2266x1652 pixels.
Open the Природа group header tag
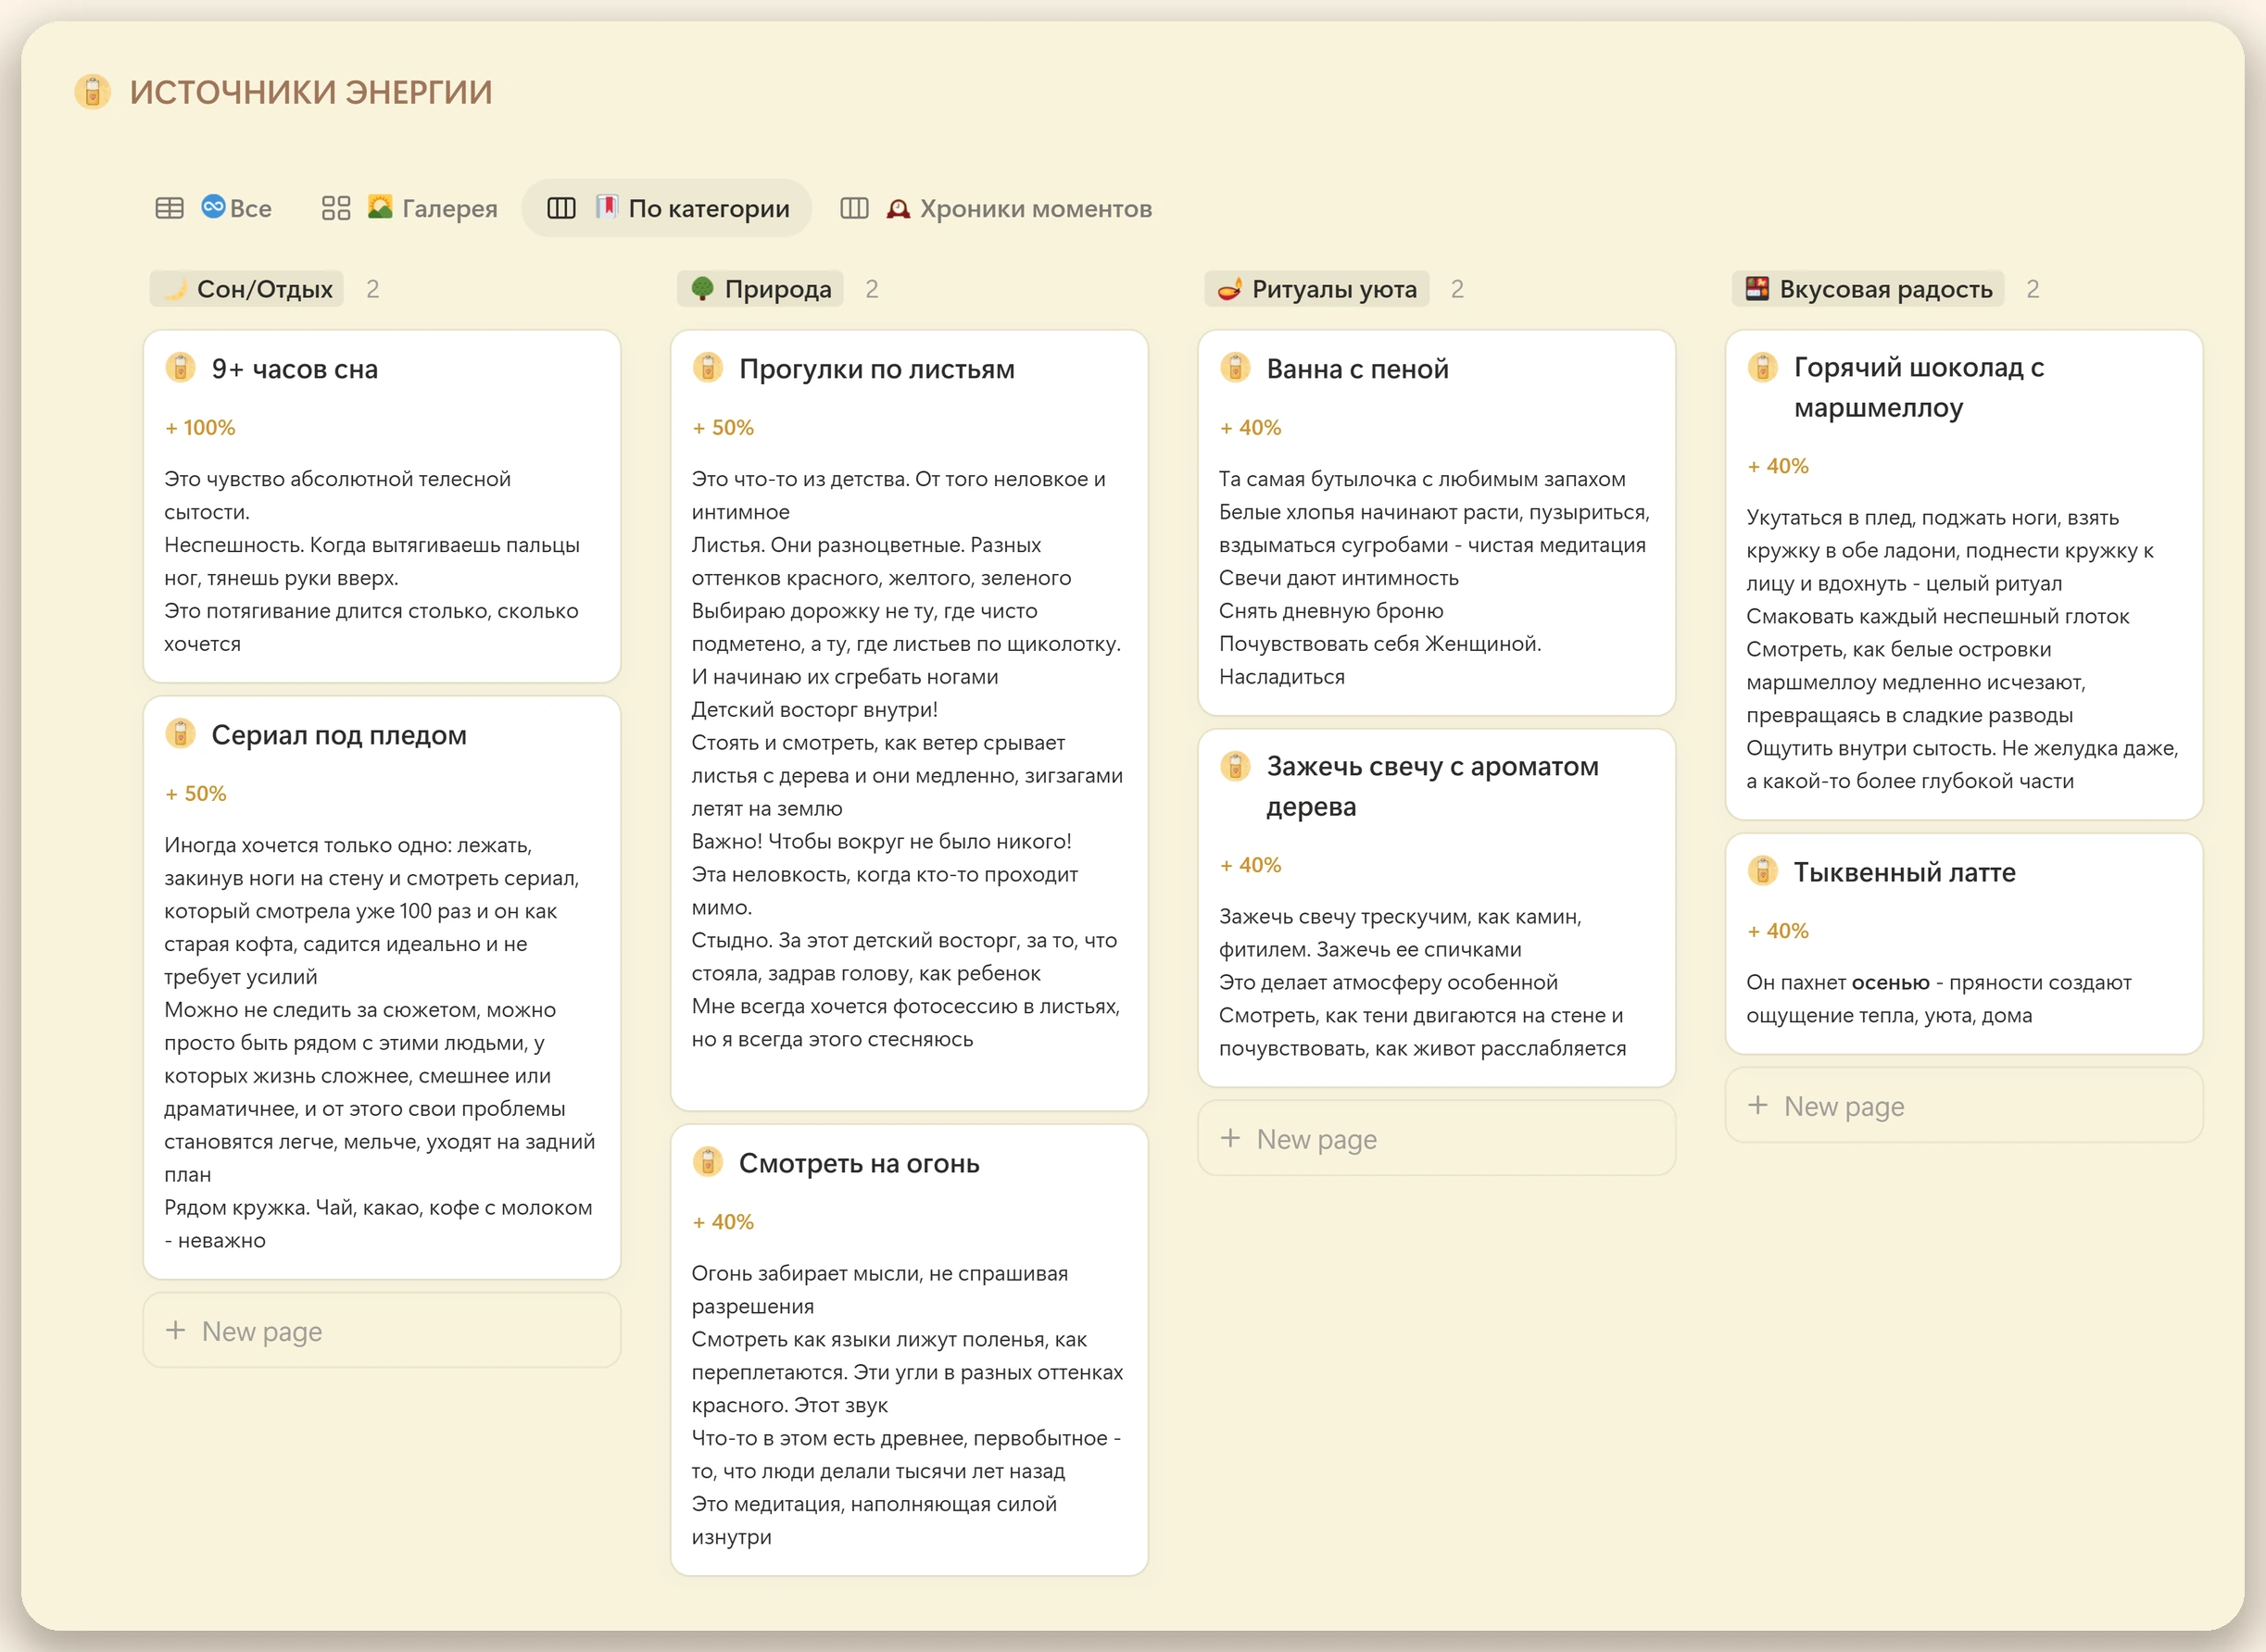pyautogui.click(x=761, y=289)
